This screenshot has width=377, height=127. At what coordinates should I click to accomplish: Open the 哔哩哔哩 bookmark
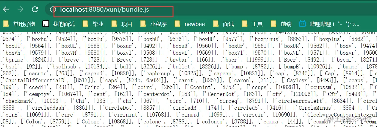click(329, 24)
